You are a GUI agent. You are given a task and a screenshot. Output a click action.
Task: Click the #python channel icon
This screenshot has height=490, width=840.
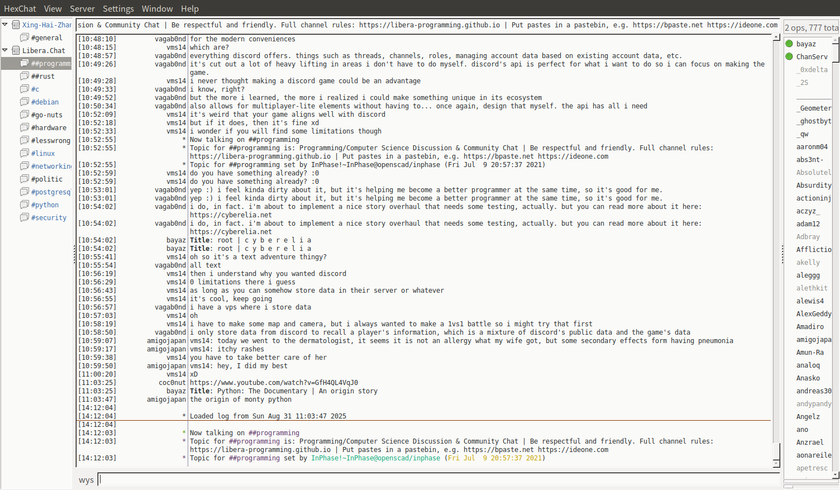[25, 204]
